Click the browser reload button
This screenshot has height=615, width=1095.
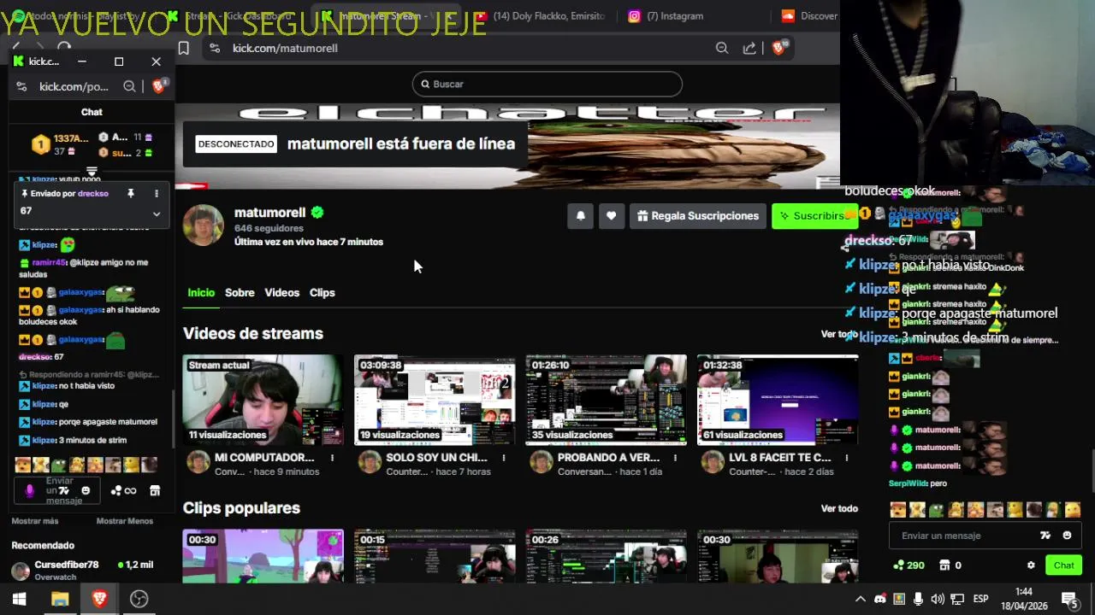64,48
